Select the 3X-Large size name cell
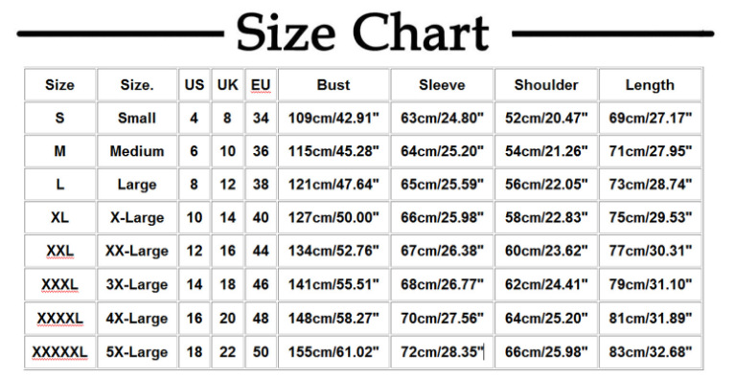 coord(137,284)
